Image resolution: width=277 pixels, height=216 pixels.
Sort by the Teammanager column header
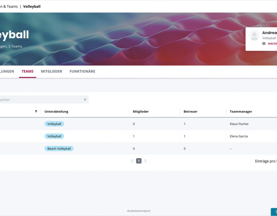[241, 111]
